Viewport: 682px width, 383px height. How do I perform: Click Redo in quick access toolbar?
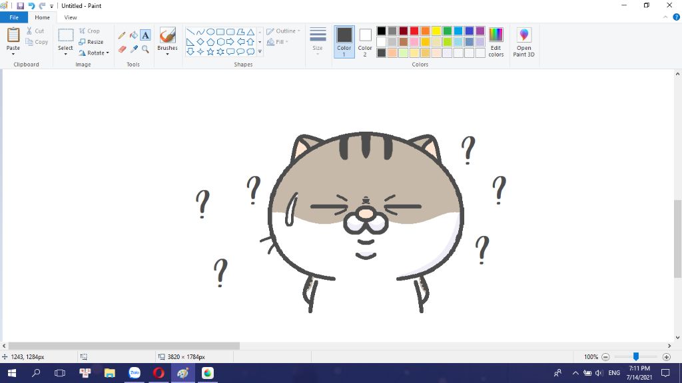tap(42, 5)
